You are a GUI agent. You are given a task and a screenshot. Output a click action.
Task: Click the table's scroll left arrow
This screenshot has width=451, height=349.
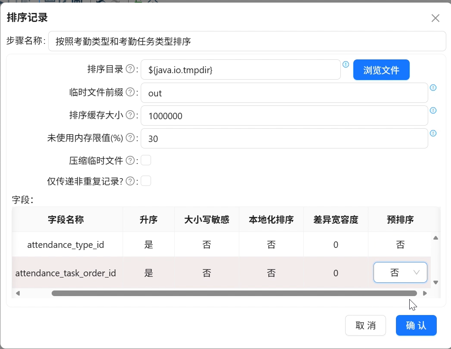click(18, 293)
